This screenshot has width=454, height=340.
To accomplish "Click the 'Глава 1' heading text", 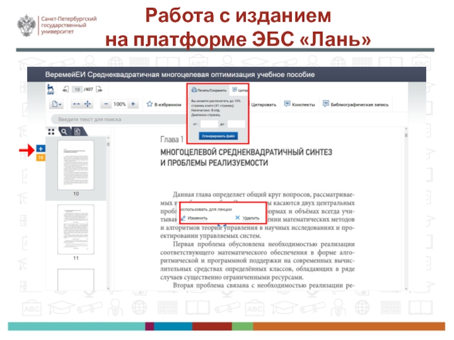I will [x=172, y=139].
